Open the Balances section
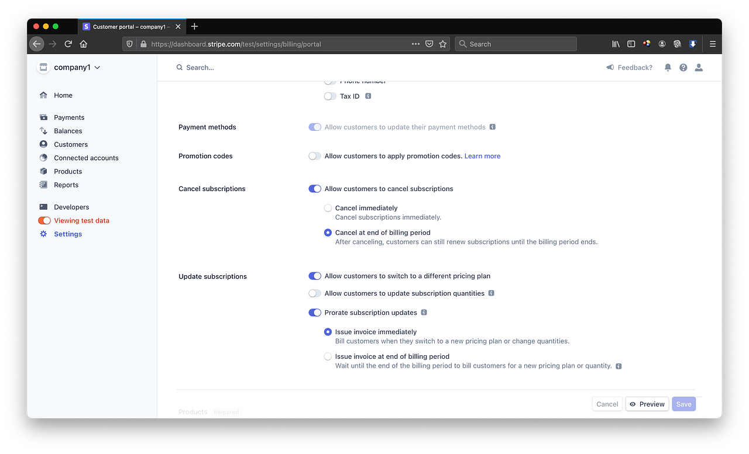 (67, 130)
